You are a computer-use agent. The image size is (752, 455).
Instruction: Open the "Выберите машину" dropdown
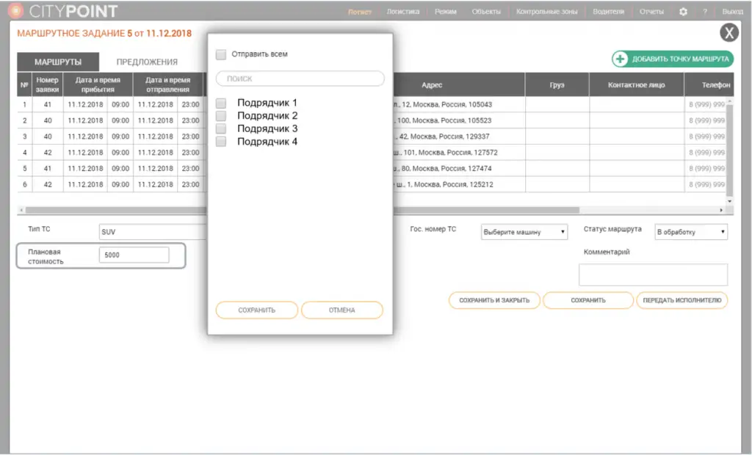(x=524, y=232)
